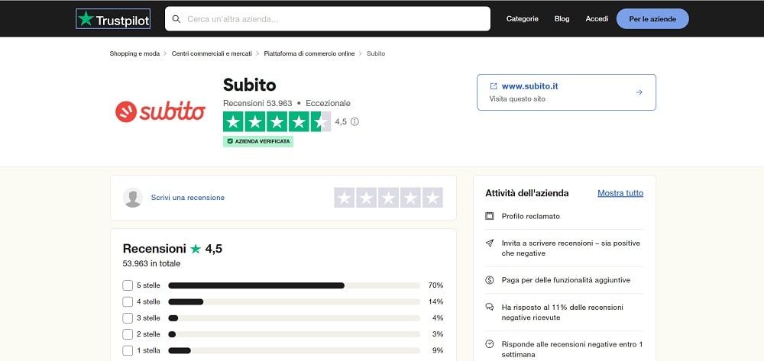Focus the Cerca un'altra azienda search field
Screen dimensions: 764x361
click(x=328, y=19)
